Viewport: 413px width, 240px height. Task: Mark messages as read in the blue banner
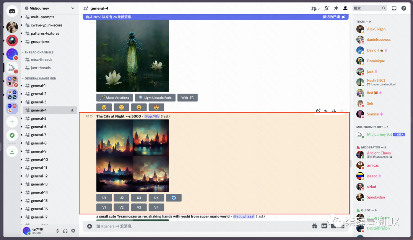click(x=334, y=17)
